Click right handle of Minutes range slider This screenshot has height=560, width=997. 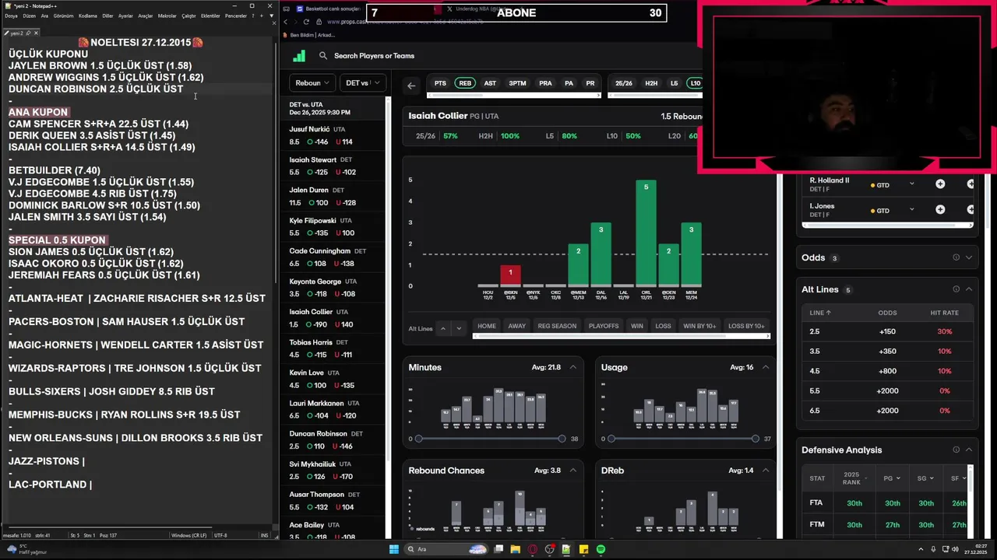(x=562, y=439)
